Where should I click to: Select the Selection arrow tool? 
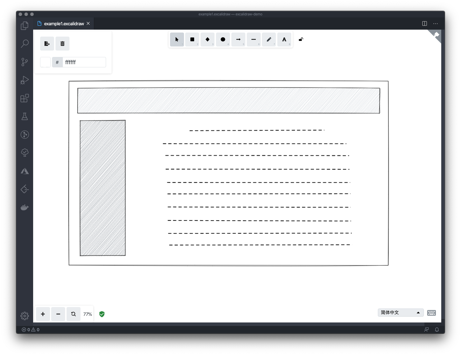pos(177,40)
